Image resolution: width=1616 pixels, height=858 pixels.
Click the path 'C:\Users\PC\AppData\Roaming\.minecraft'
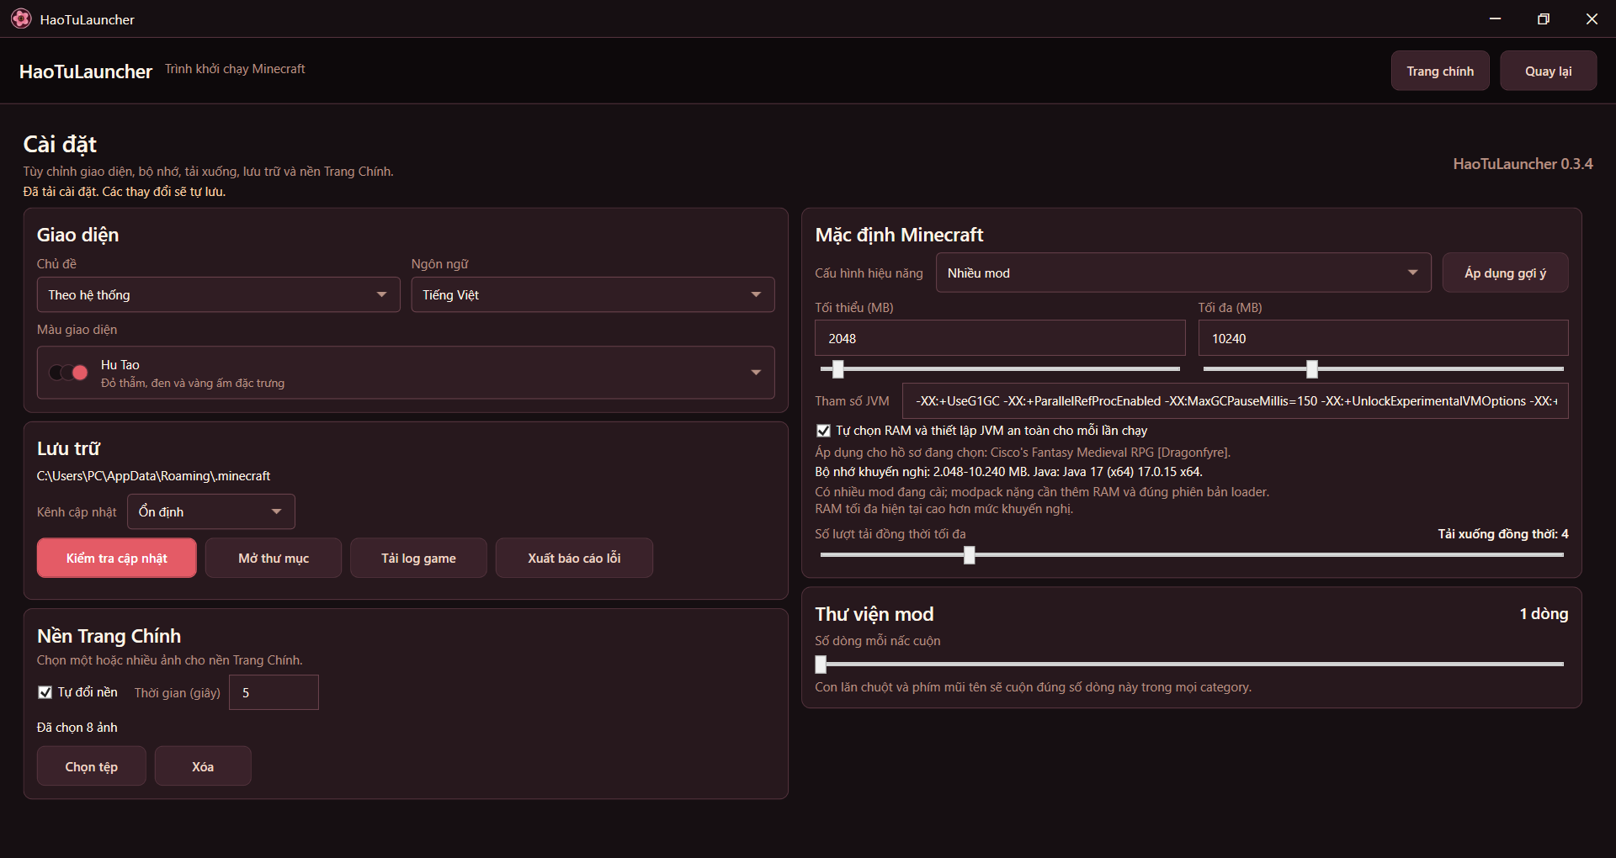153,476
